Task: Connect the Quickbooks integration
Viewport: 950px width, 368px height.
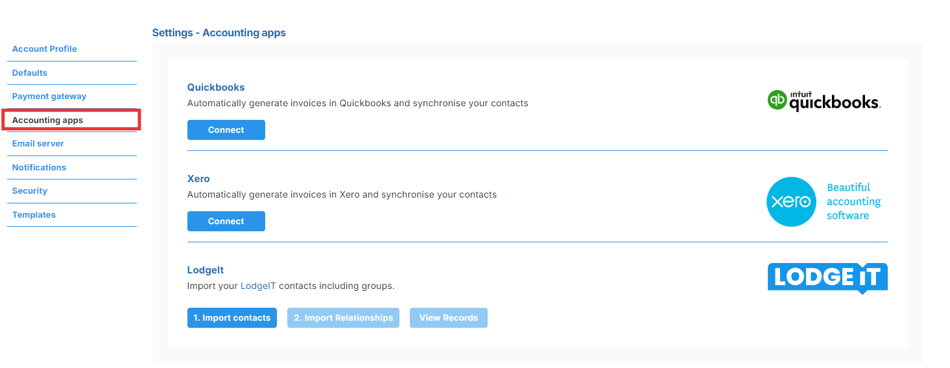Action: click(226, 130)
